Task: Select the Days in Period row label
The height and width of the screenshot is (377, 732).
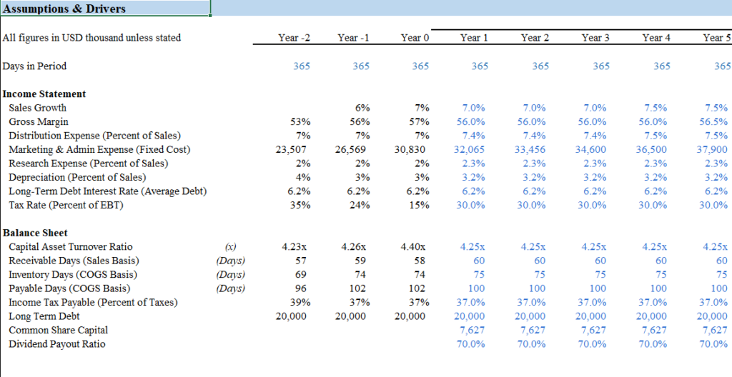Action: [x=34, y=66]
